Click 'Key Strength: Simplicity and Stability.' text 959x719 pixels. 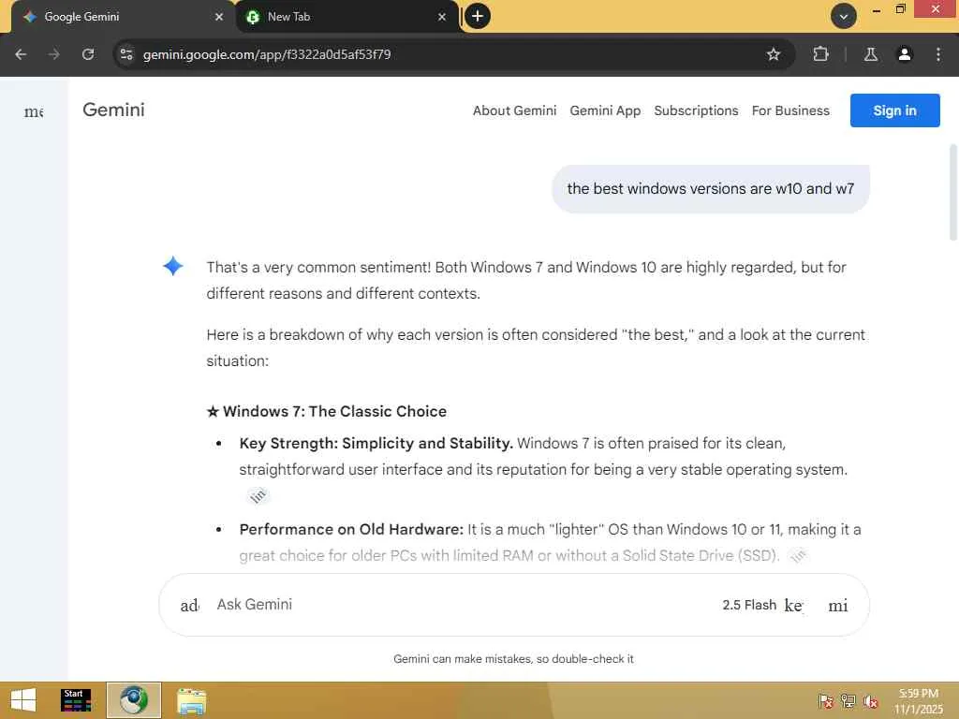pos(376,443)
